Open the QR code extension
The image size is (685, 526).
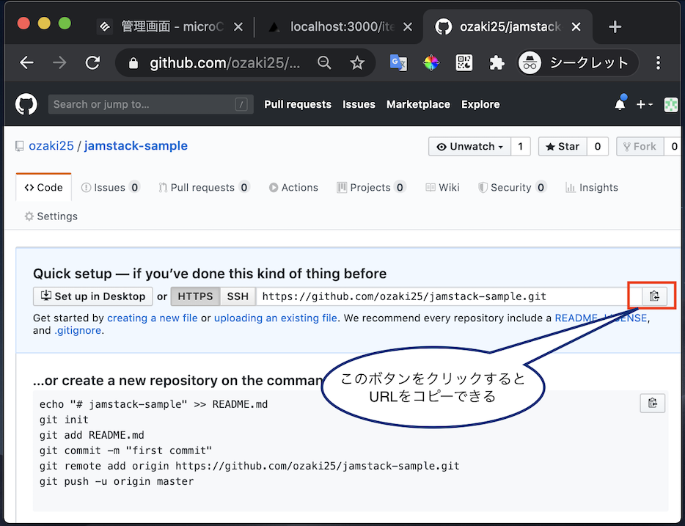(x=464, y=63)
